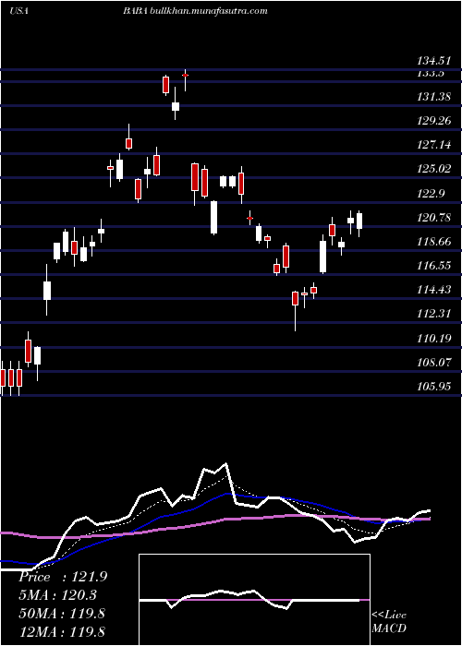Click the BABA bullkhan.munafasutra.com title
Image resolution: width=462 pixels, height=646 pixels.
coord(195,11)
